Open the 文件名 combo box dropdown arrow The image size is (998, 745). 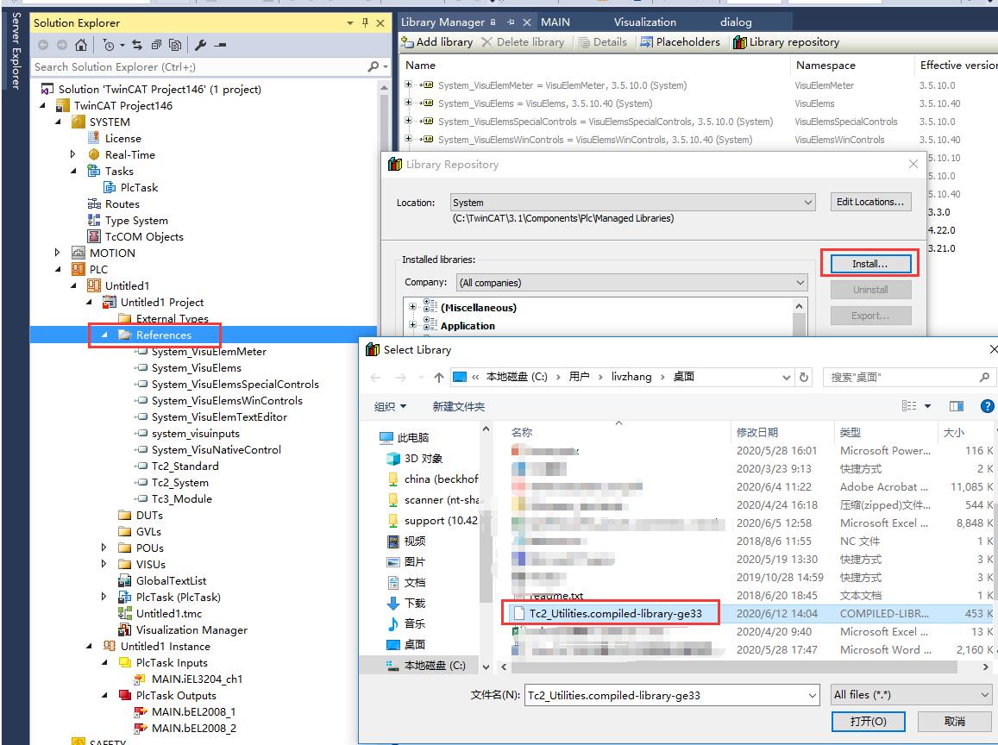[x=813, y=695]
